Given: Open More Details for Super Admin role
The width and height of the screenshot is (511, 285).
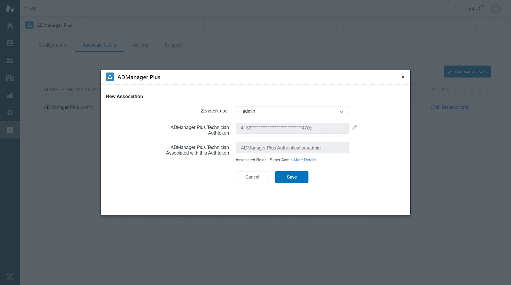Looking at the screenshot, I should click(x=305, y=160).
